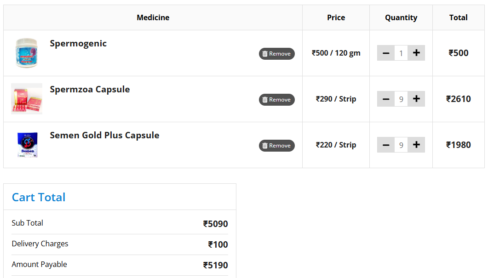Click the Spermogenic product image
The image size is (488, 278).
pyautogui.click(x=26, y=53)
